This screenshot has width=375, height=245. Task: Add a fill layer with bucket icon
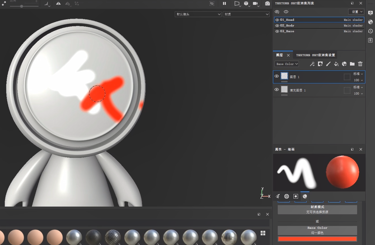336,64
